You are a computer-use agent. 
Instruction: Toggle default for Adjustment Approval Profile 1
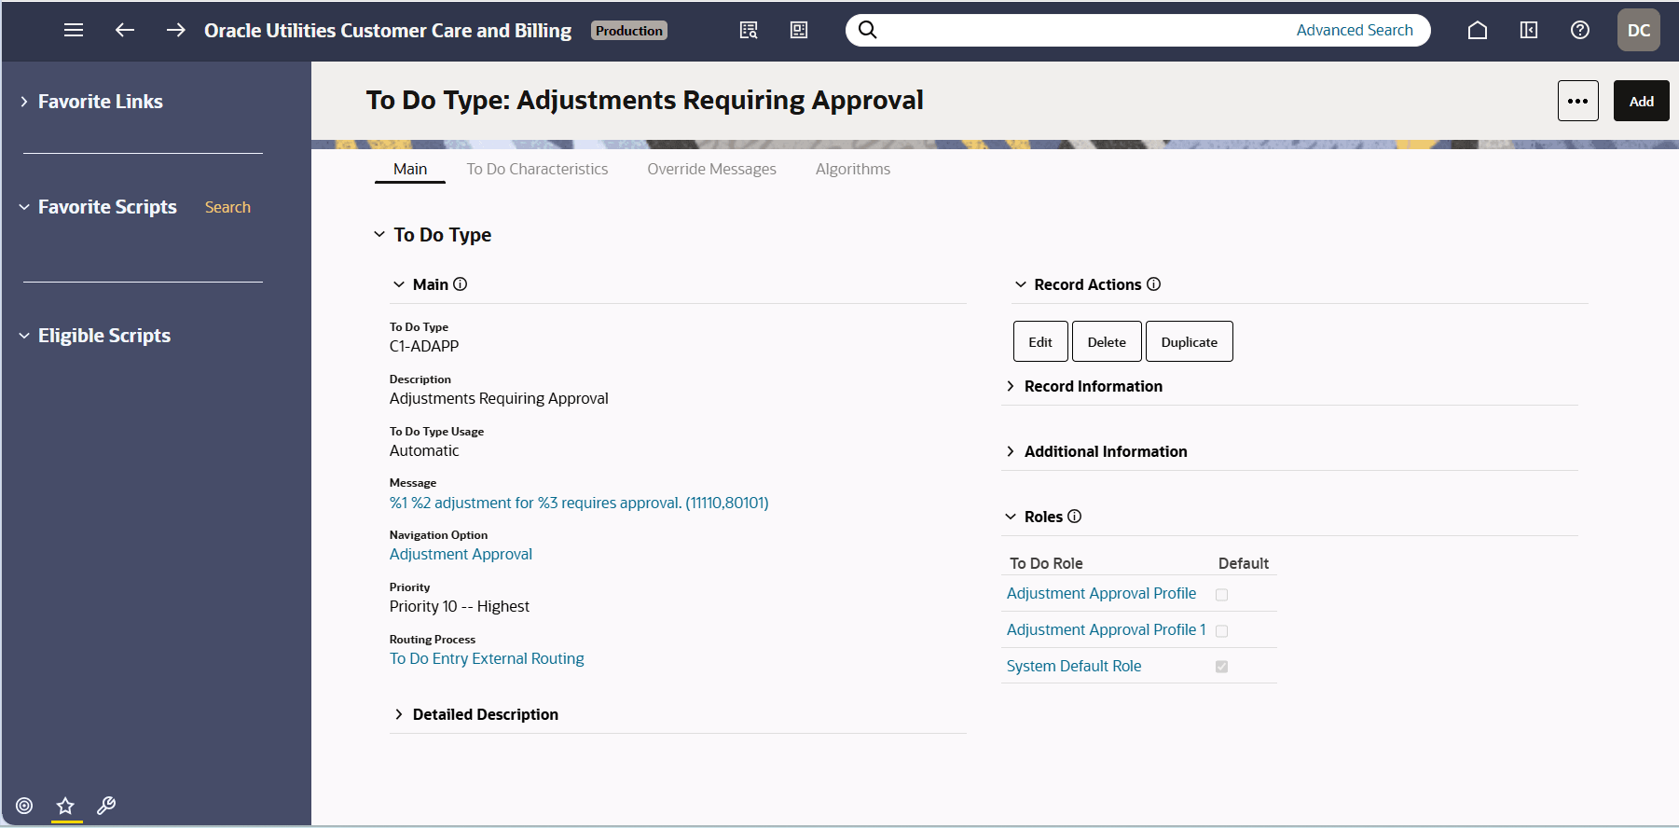(x=1221, y=631)
